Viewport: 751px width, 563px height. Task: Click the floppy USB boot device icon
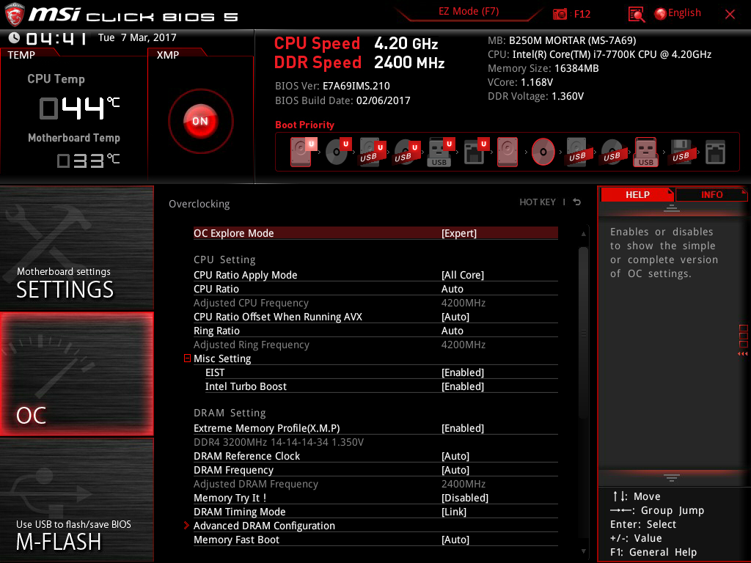click(681, 152)
